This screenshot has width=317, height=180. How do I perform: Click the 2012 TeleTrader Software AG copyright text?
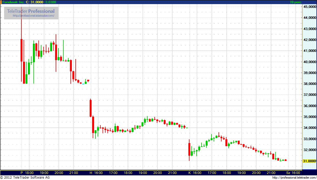pos(25,178)
